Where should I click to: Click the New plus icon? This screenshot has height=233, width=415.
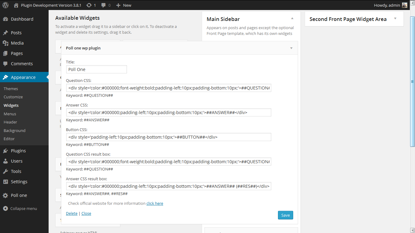(118, 5)
